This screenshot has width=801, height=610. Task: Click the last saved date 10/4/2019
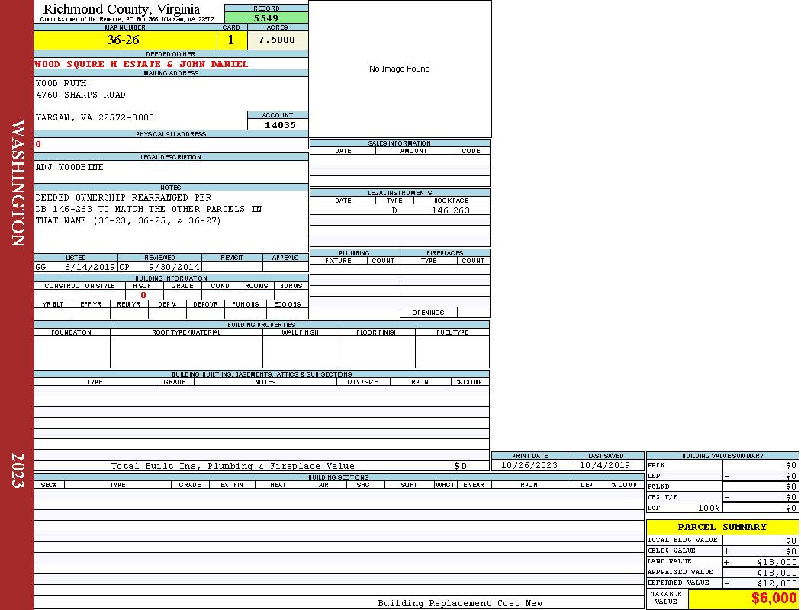(x=605, y=465)
